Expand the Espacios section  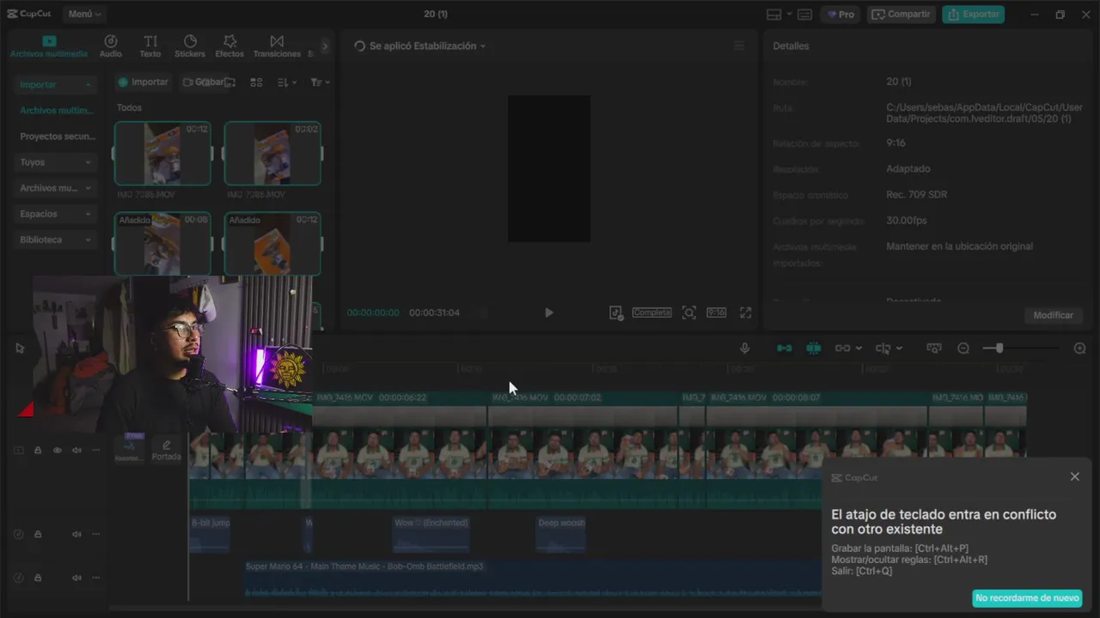pos(56,214)
